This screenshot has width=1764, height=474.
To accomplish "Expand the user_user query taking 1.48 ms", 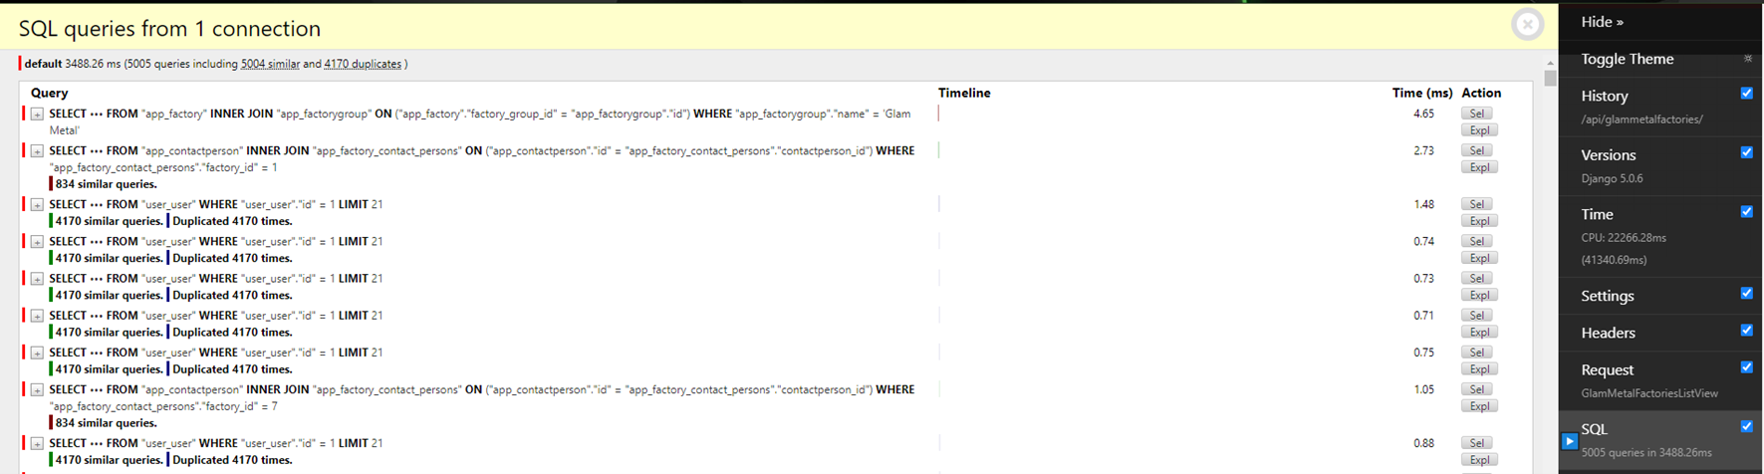I will point(37,205).
